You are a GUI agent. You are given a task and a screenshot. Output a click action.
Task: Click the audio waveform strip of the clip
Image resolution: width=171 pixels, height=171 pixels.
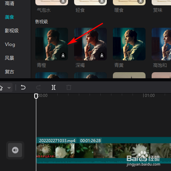pos(104,161)
